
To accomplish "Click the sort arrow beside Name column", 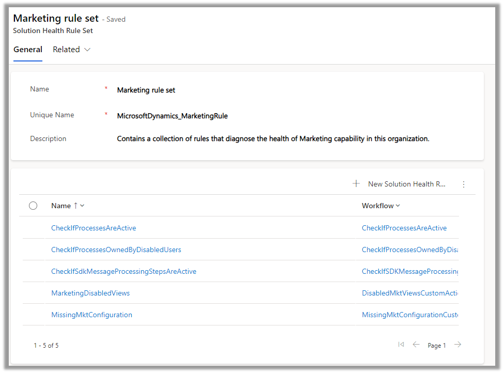I will coord(75,206).
